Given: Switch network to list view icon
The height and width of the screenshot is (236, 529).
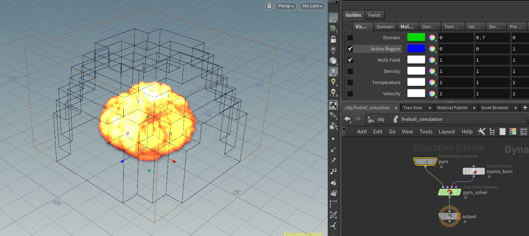Looking at the screenshot, I should tap(502, 132).
